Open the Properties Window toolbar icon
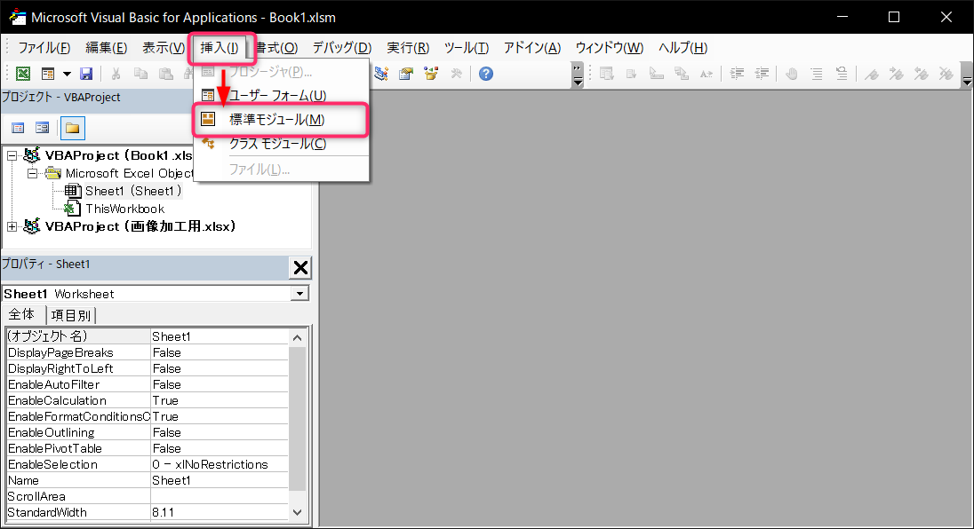Viewport: 974px width, 529px height. 406,74
